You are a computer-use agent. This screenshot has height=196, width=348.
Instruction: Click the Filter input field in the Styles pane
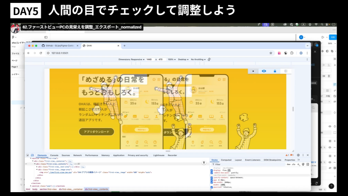point(218,164)
